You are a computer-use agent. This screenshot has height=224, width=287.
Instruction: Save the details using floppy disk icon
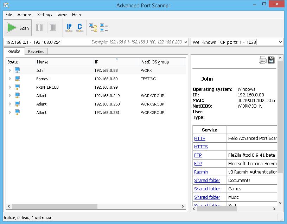point(271,60)
